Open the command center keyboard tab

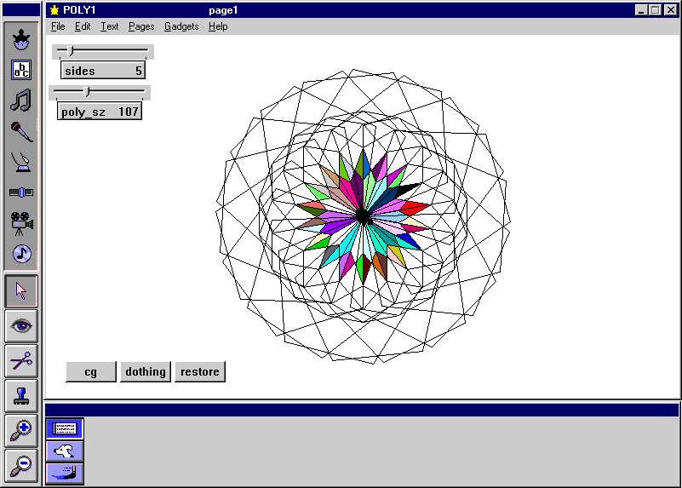tap(65, 429)
